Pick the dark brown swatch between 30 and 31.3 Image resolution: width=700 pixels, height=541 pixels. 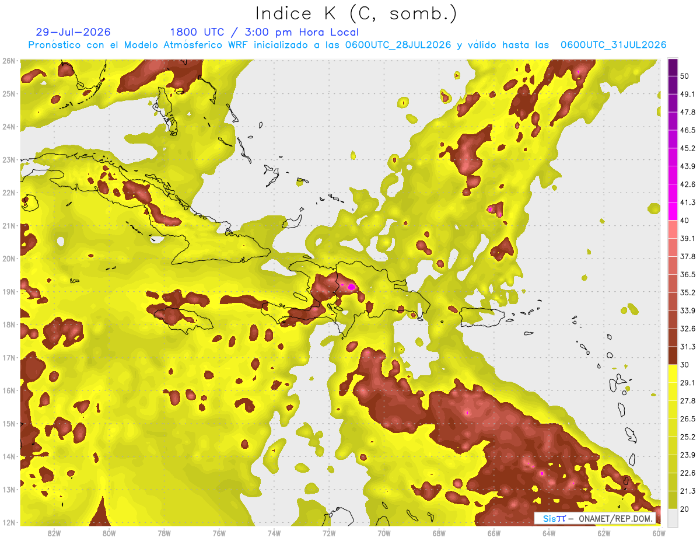(673, 355)
